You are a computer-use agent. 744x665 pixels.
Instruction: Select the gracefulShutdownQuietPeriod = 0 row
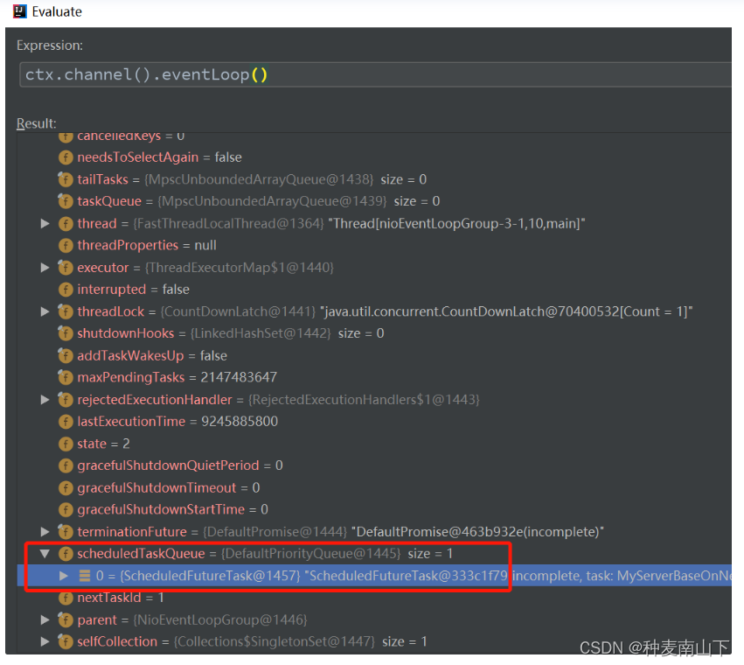click(374, 465)
